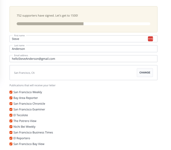171x150 pixels.
Task: Click the CHANGE location button
Action: pos(145,73)
